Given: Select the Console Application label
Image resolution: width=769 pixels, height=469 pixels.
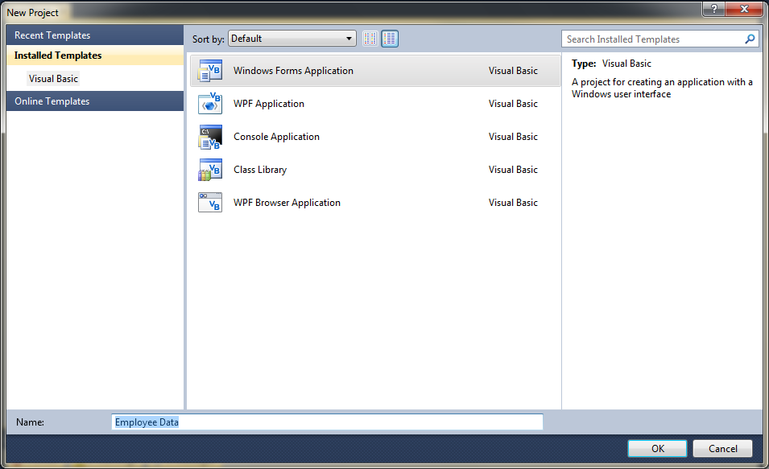Looking at the screenshot, I should (x=277, y=137).
